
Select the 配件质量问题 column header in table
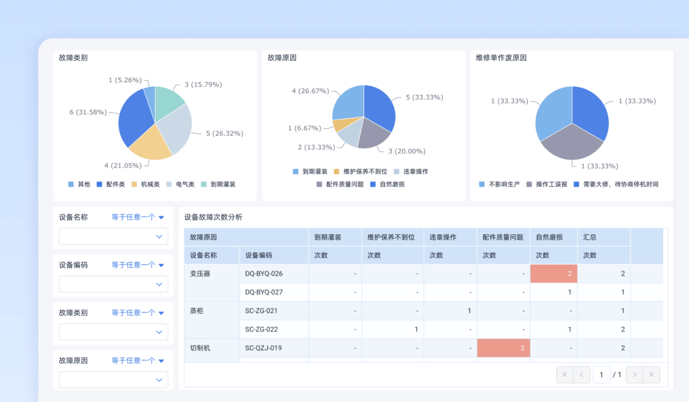coord(503,237)
